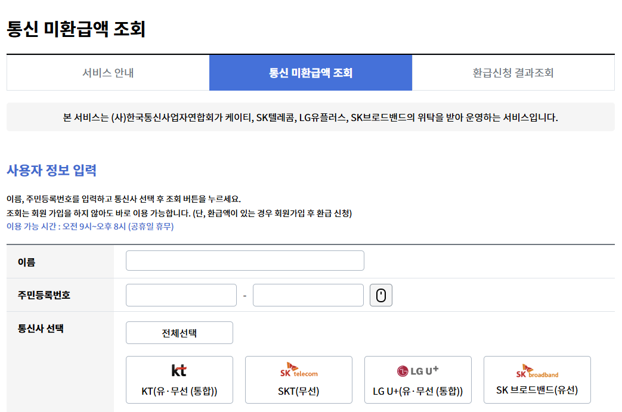
Task: Select the LG U+(유·무선 통합) carrier
Action: (x=418, y=380)
